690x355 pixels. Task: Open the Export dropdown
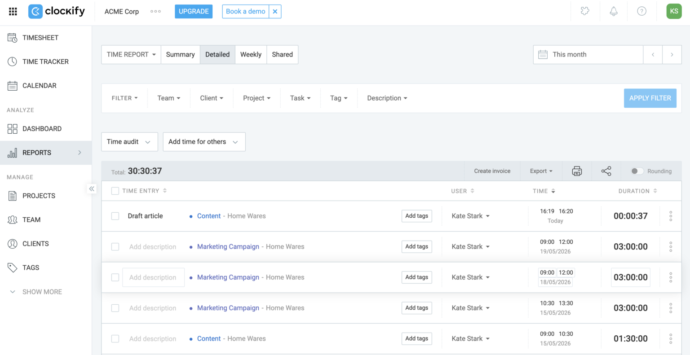click(x=541, y=171)
